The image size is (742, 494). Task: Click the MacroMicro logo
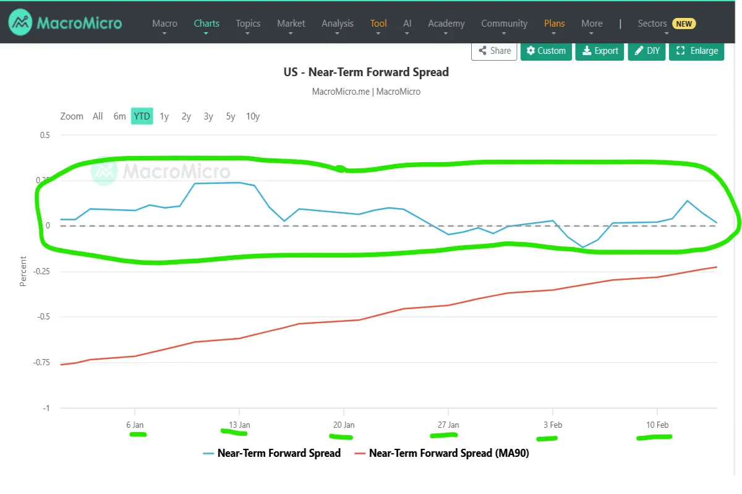65,23
